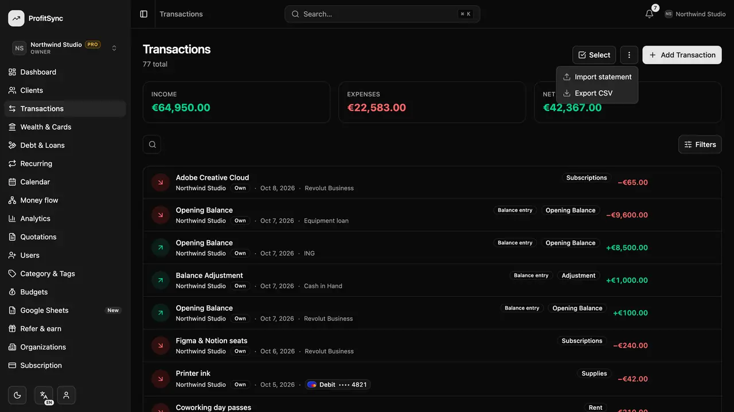
Task: Toggle dark mode moon icon
Action: [x=17, y=395]
